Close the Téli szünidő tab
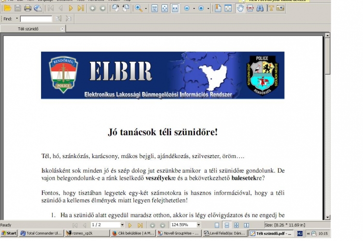Screen dimensions: 363x241 pyautogui.click(x=62, y=29)
